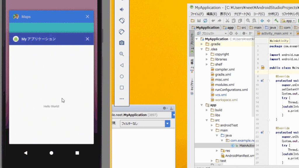Collapse the app module node
The image size is (299, 168).
point(202,105)
